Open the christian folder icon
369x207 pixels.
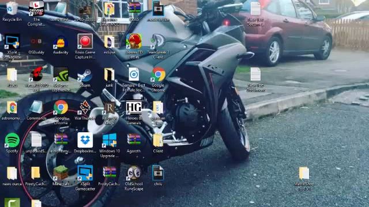click(158, 108)
